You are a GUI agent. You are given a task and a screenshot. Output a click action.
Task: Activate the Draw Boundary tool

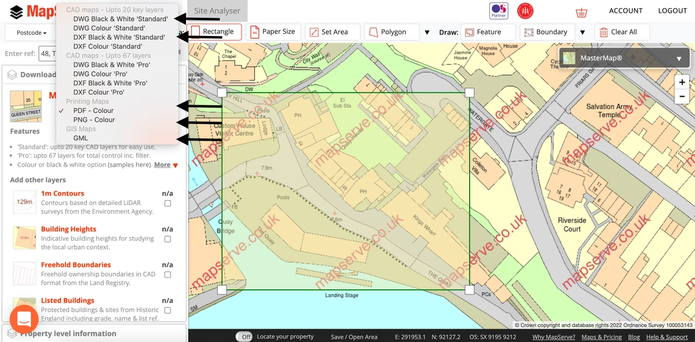[547, 32]
